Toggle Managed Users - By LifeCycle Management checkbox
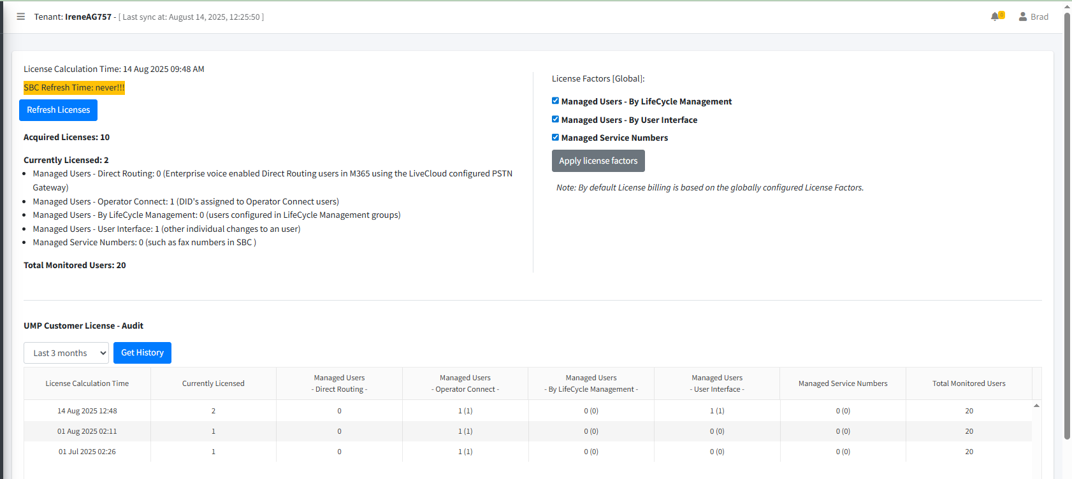The height and width of the screenshot is (479, 1072). [555, 101]
